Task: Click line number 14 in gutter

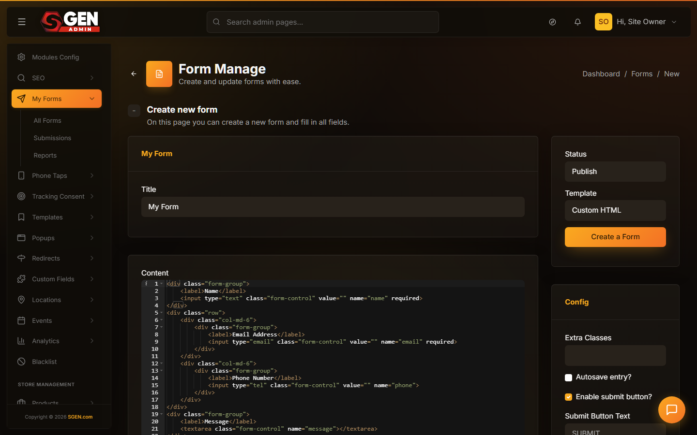Action: [x=155, y=378]
